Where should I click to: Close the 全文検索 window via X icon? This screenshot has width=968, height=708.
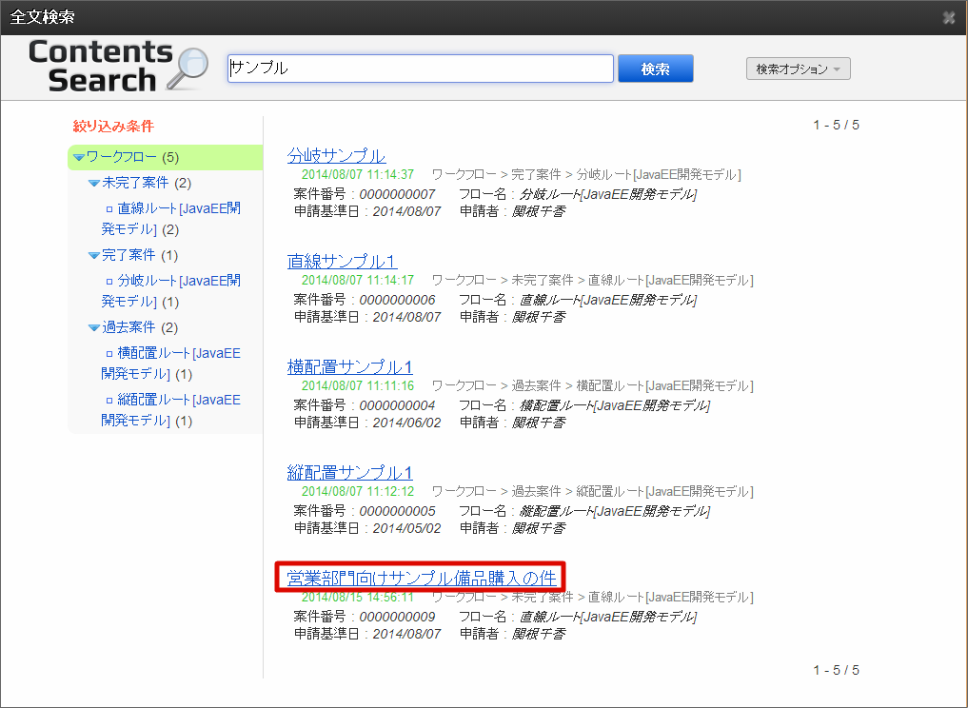[x=948, y=17]
